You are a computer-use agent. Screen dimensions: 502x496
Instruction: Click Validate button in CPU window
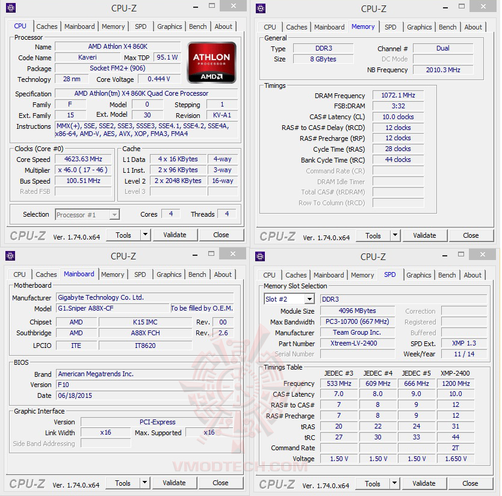tap(175, 235)
